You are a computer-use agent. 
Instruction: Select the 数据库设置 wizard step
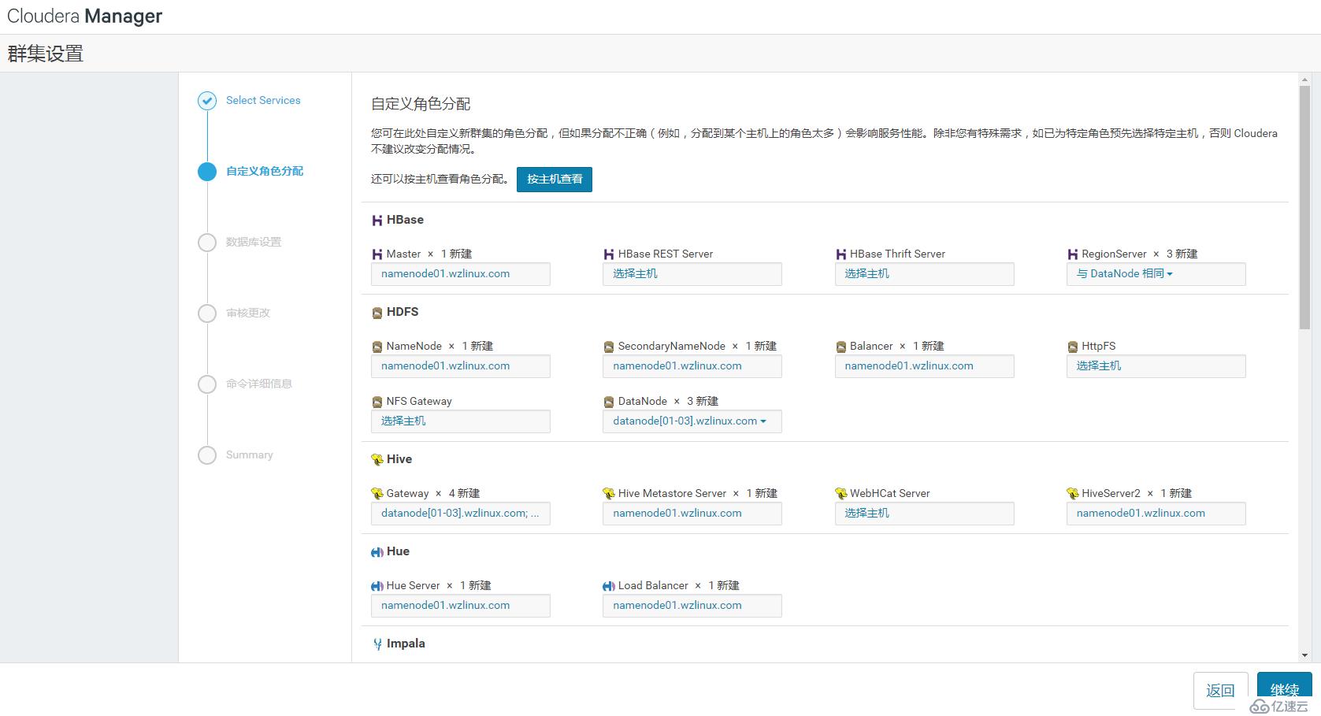[254, 242]
